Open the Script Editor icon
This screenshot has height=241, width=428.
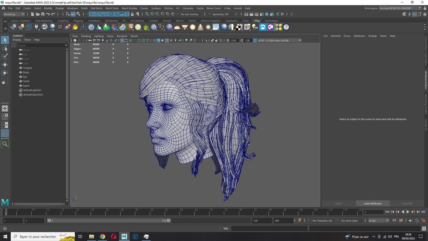click(x=424, y=228)
